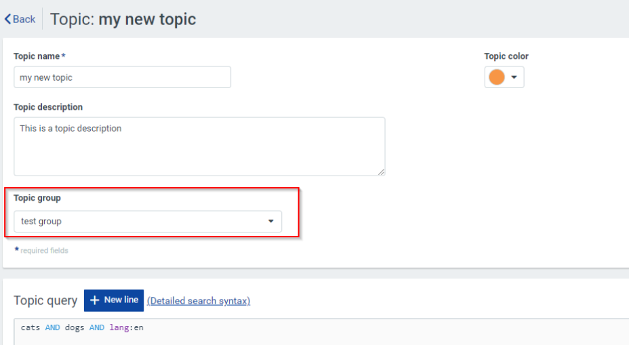
Task: Focus the Topic name input field
Action: click(122, 77)
